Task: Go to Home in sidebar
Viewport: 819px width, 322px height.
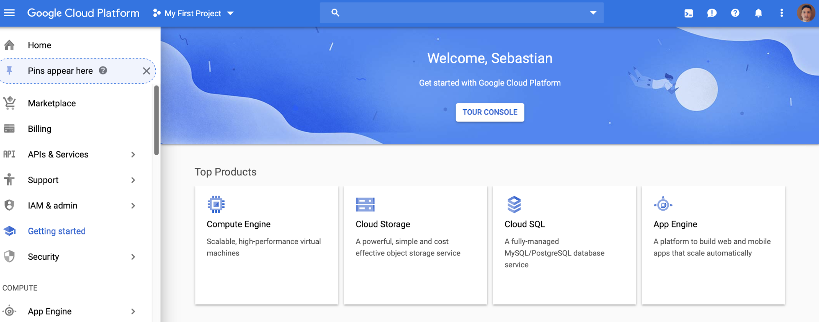Action: 39,45
